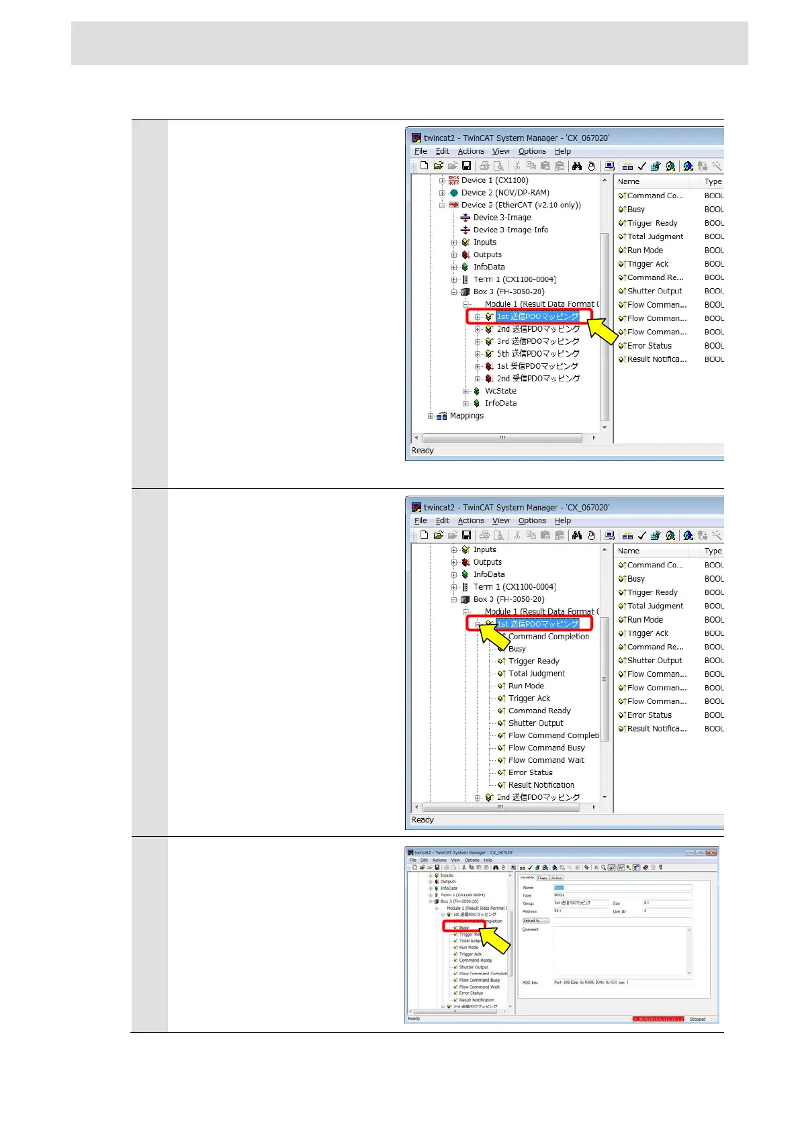The width and height of the screenshot is (800, 1131).
Task: Click Find binoculars icon in top screenshot toolbar
Action: coord(577,166)
